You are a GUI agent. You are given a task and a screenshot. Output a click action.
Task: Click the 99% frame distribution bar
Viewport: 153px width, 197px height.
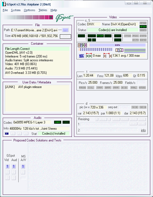click(117, 45)
